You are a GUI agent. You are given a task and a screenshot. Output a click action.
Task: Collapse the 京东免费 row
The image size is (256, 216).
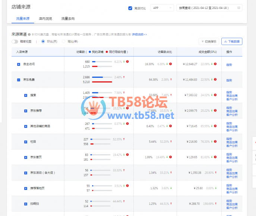pyautogui.click(x=19, y=80)
